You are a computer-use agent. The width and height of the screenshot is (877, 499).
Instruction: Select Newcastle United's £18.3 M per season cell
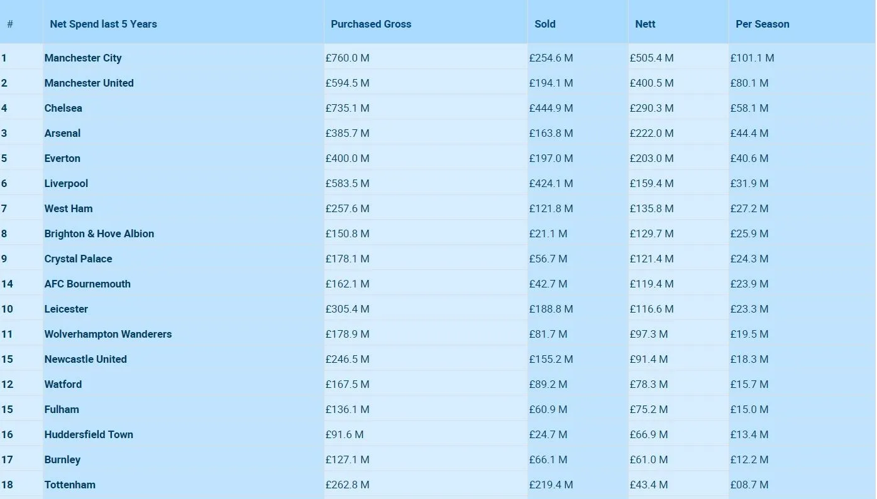[x=749, y=360]
